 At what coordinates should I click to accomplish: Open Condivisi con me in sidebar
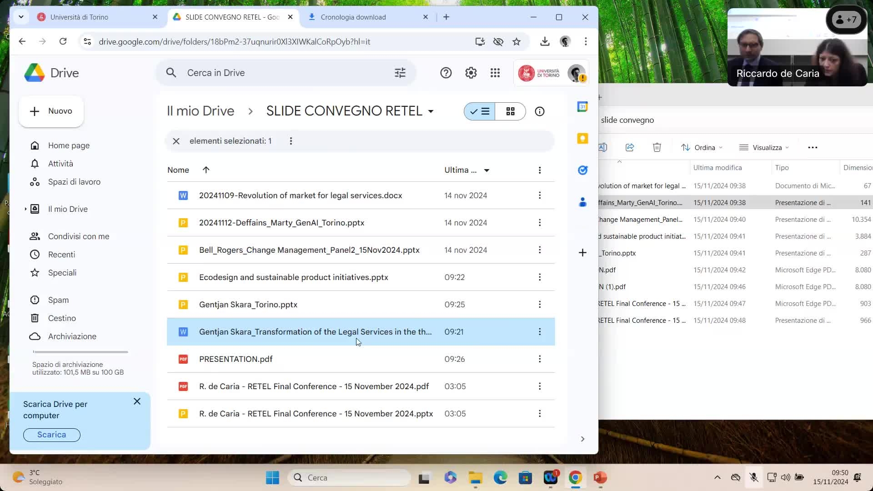coord(79,236)
